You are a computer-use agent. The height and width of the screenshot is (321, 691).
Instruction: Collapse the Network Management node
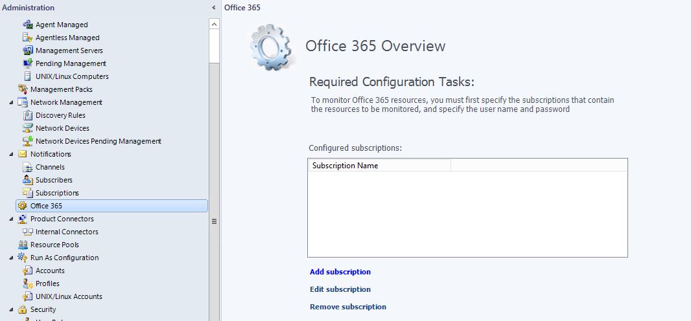pyautogui.click(x=11, y=102)
